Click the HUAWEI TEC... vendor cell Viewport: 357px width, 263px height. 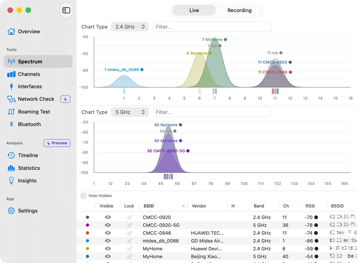coord(207,233)
